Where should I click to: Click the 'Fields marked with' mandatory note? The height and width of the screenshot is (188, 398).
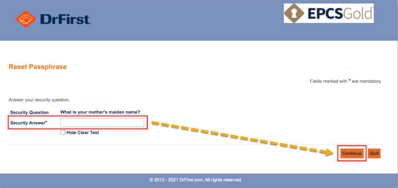point(328,81)
